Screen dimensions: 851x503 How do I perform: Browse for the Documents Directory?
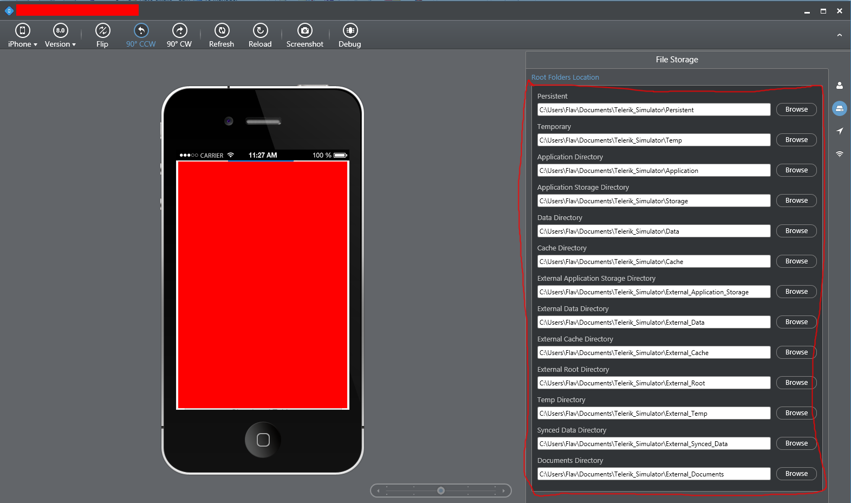[x=796, y=474]
